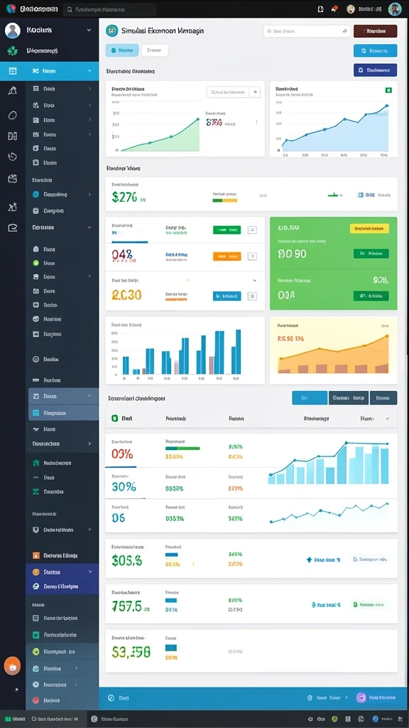Click the dark red button in page header
Viewport: 409px width, 728px height.
coord(375,31)
